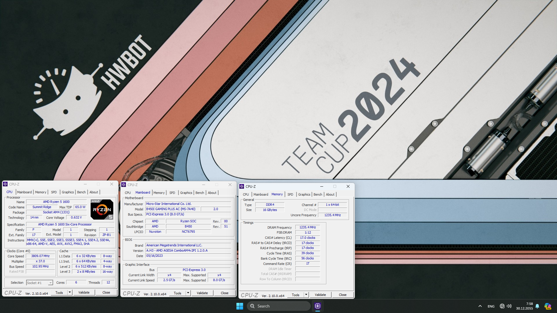The height and width of the screenshot is (313, 557).
Task: Open Bench tab in the Mainboard window
Action: point(200,193)
